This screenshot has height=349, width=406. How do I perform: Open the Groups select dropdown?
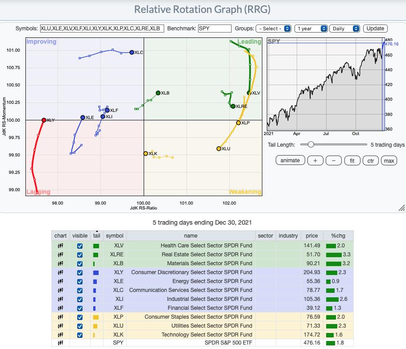[x=273, y=29]
